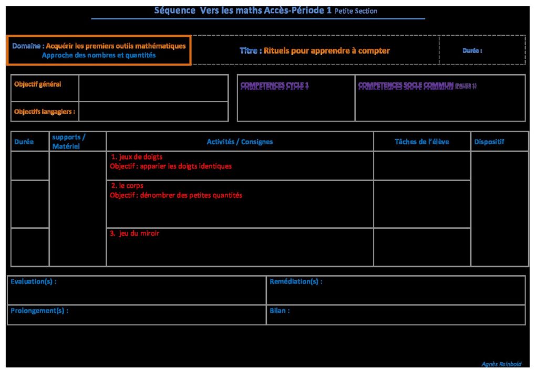Click the 'Remédiation(s) :' field
This screenshot has height=380, width=538.
tap(296, 282)
